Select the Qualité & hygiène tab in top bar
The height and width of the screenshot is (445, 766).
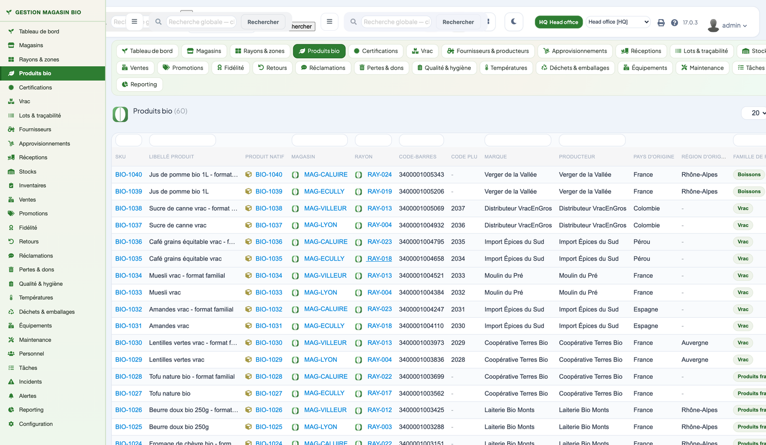pos(444,68)
